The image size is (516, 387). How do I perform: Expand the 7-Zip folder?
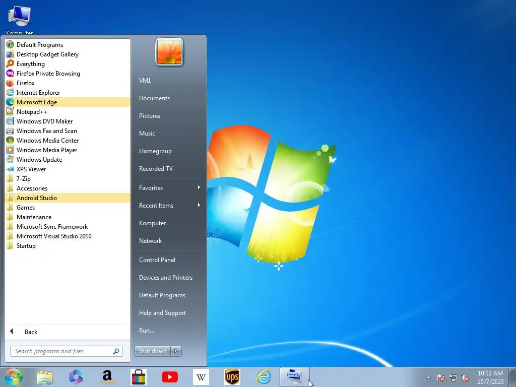(68, 179)
